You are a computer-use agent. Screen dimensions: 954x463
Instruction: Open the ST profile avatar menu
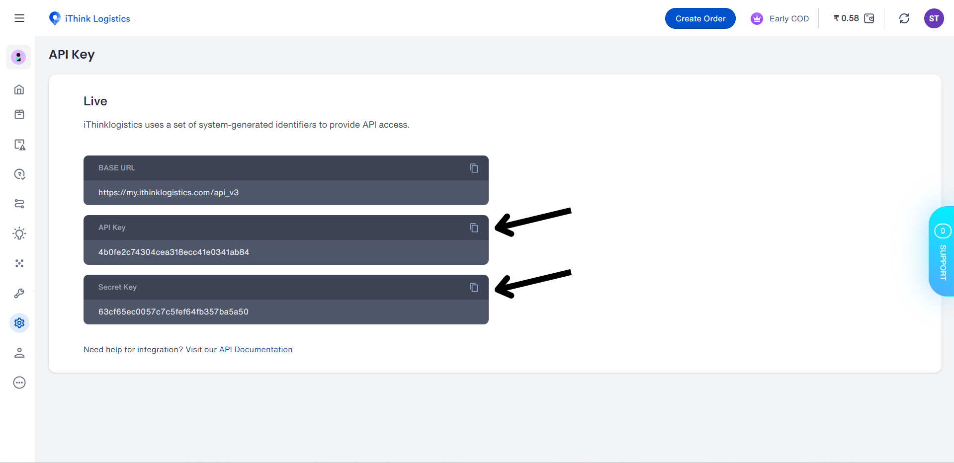pos(934,18)
